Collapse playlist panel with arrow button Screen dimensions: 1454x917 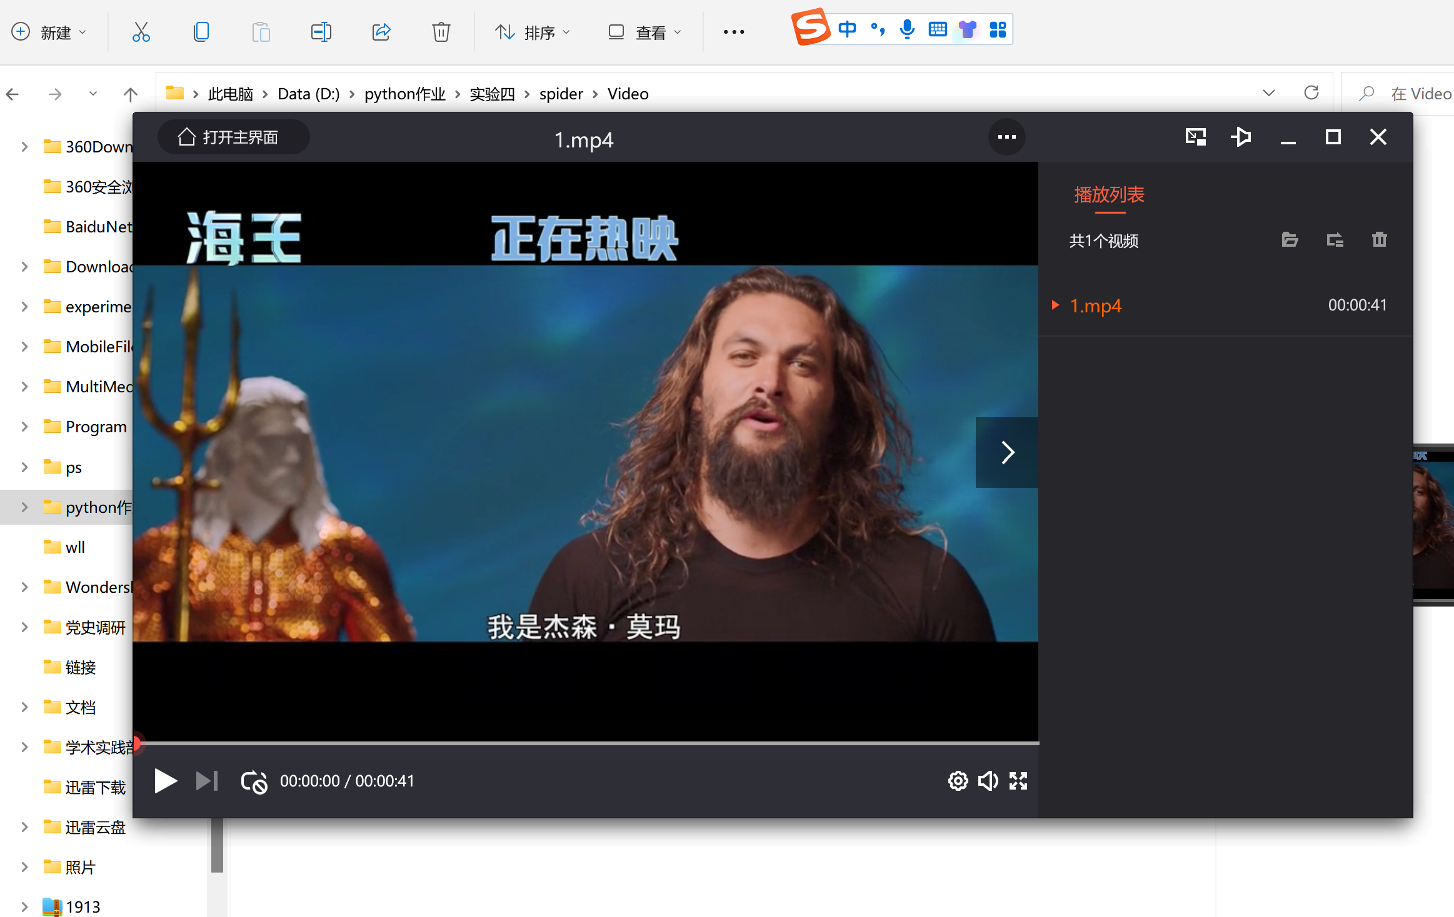click(x=1007, y=452)
